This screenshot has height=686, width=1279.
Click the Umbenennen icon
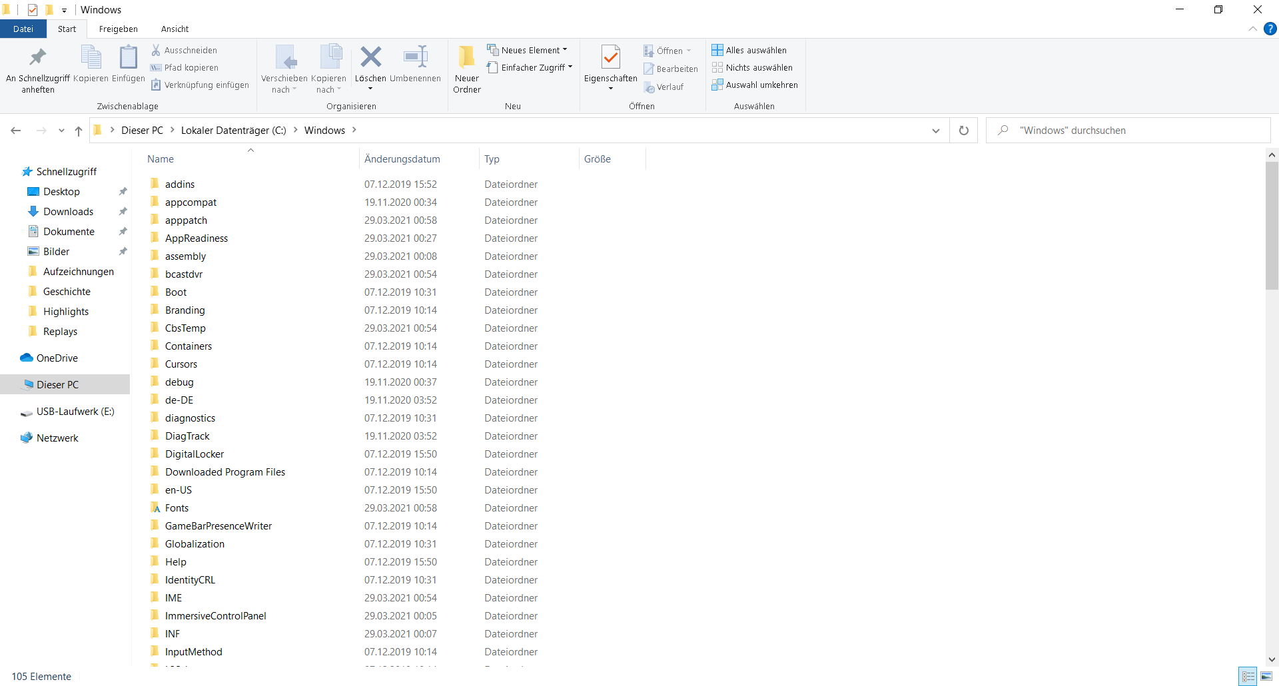(x=416, y=57)
